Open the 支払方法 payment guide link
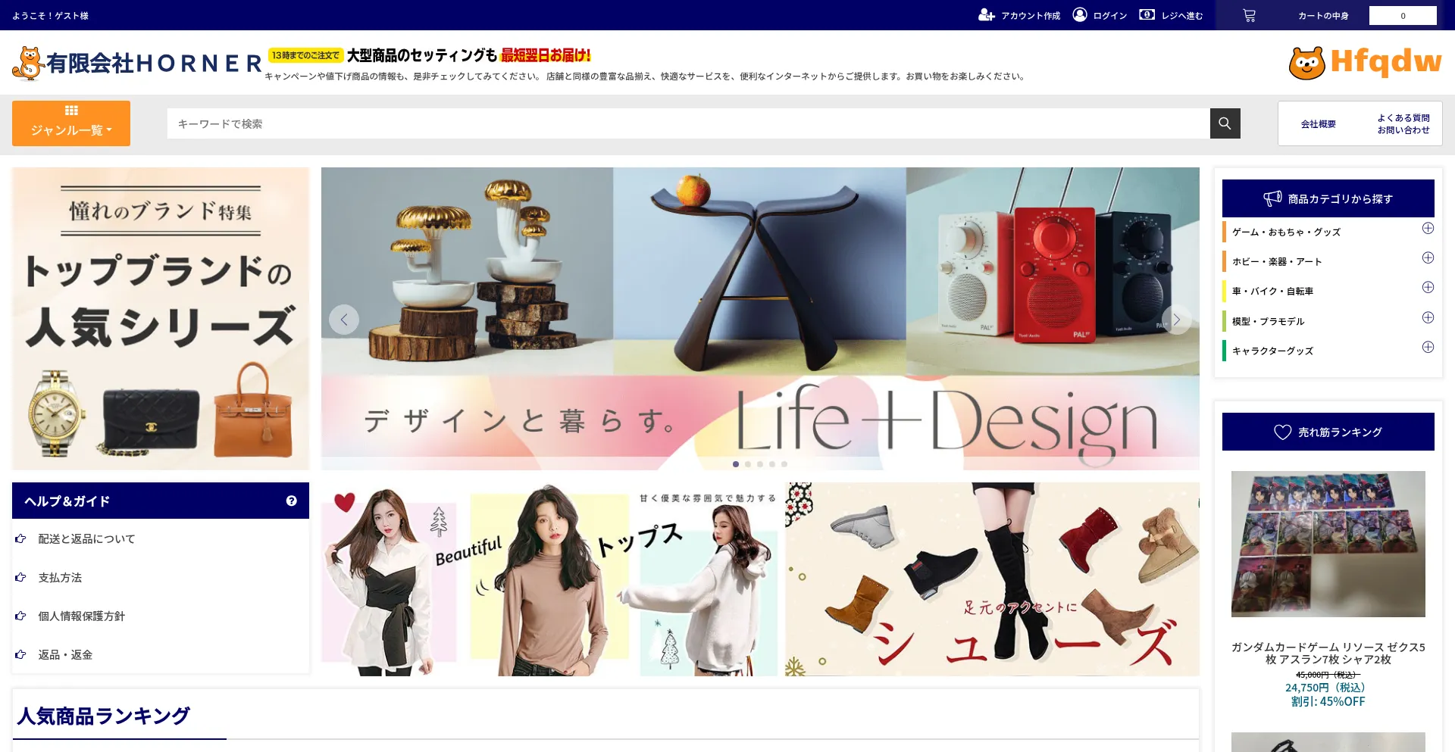Viewport: 1455px width, 752px height. [x=60, y=578]
